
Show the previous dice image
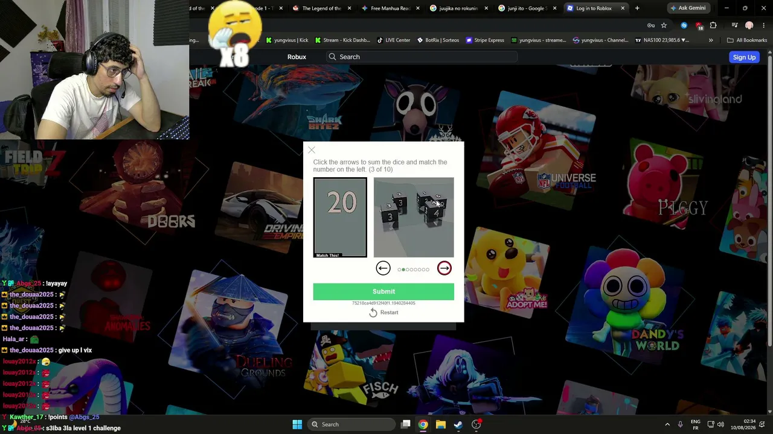(383, 268)
